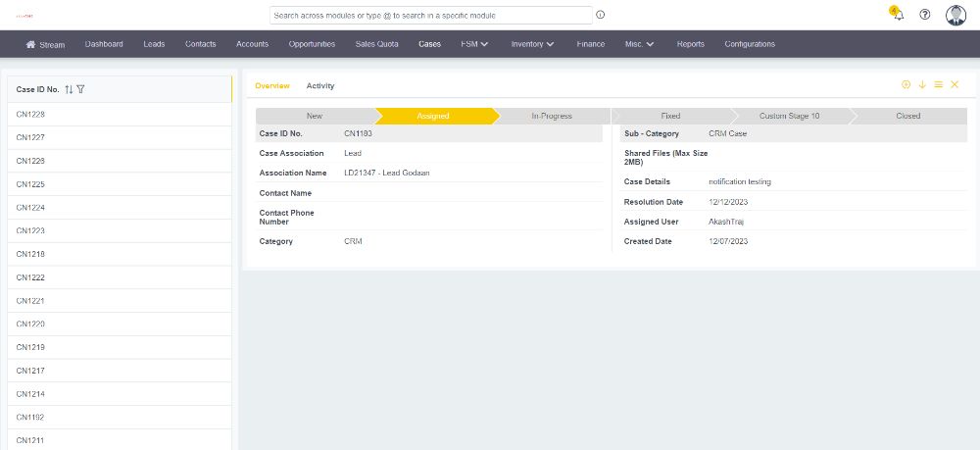Expand the Inventory dropdown menu
The width and height of the screenshot is (980, 450).
pos(532,44)
